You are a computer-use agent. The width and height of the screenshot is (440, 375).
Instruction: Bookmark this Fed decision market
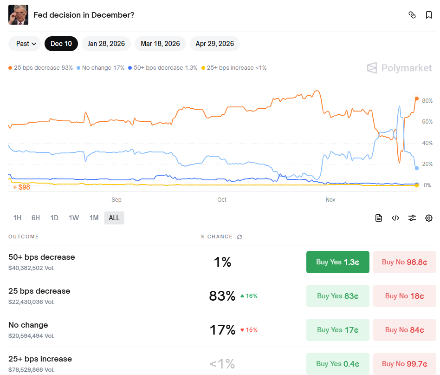click(x=429, y=15)
